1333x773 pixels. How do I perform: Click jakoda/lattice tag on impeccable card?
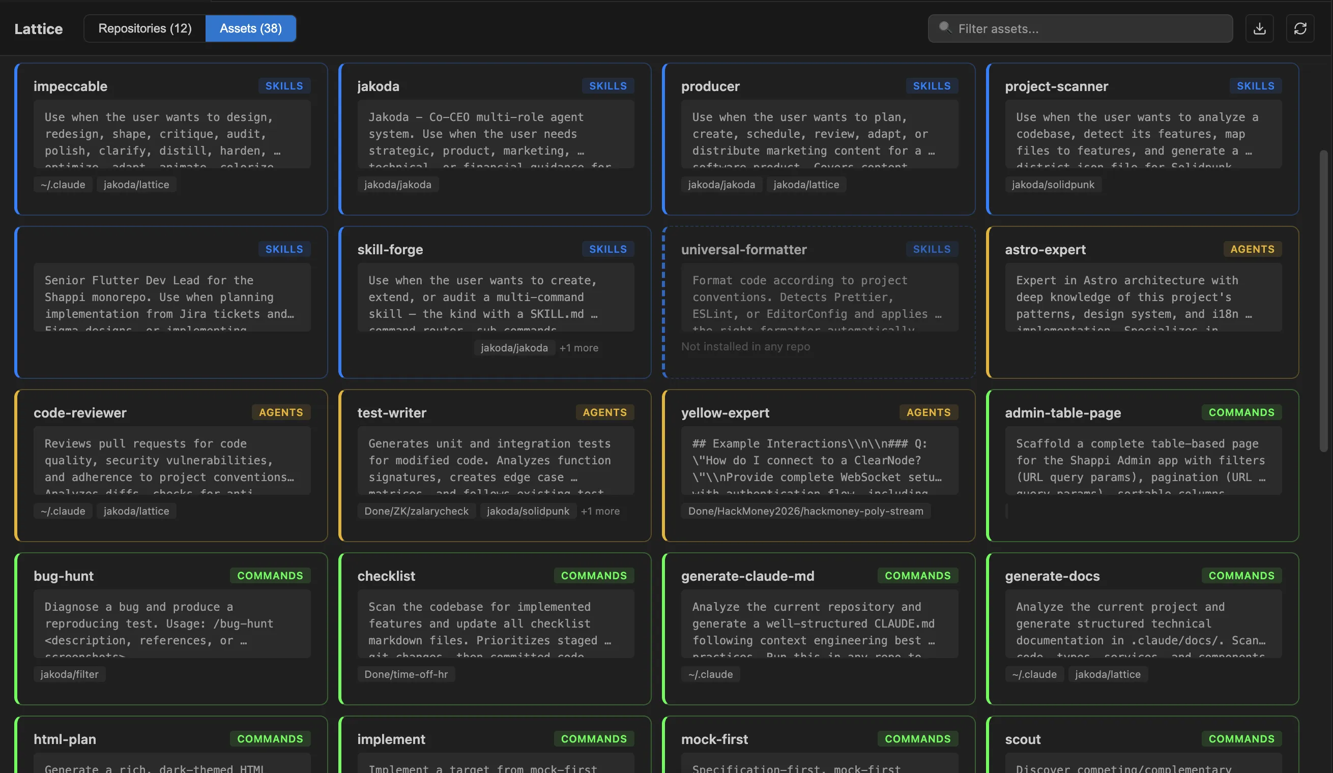[136, 185]
